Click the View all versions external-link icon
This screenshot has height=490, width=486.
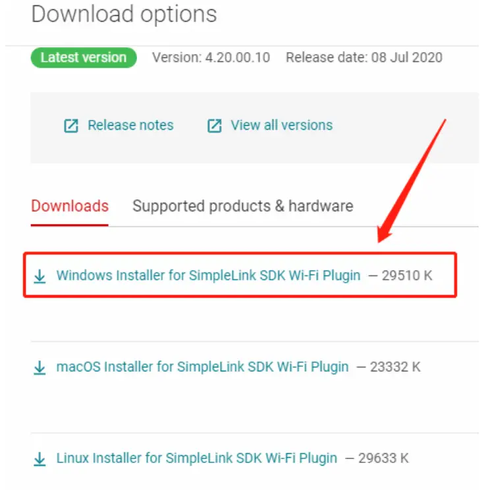tap(215, 126)
